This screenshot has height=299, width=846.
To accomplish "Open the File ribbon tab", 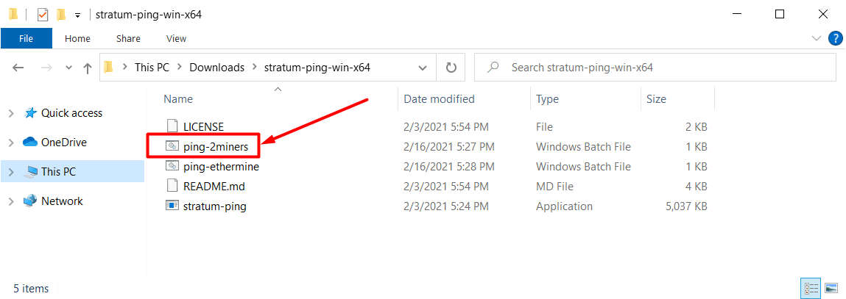I will (26, 38).
